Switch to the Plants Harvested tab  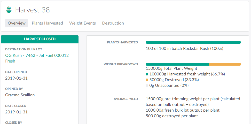click(47, 23)
